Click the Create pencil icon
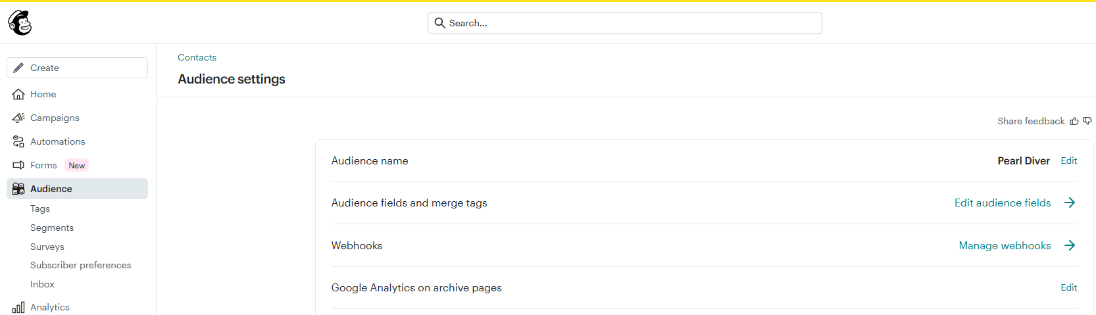 tap(18, 68)
